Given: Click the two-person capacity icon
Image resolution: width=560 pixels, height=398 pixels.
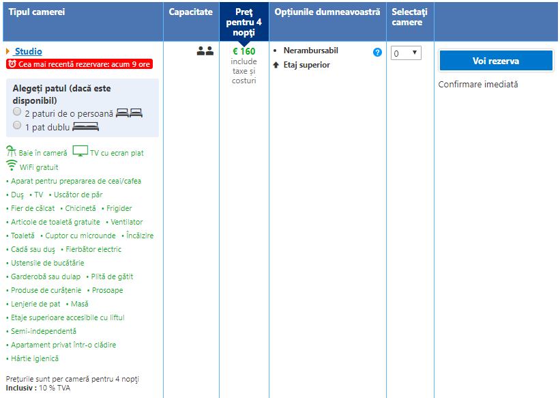Looking at the screenshot, I should click(x=205, y=51).
